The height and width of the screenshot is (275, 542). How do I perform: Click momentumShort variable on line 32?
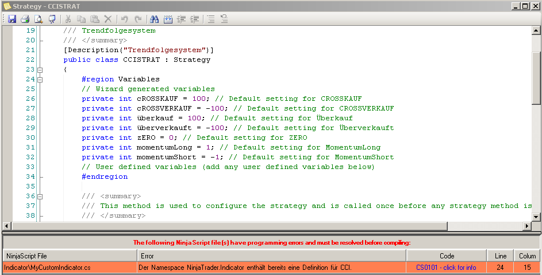[x=167, y=157]
